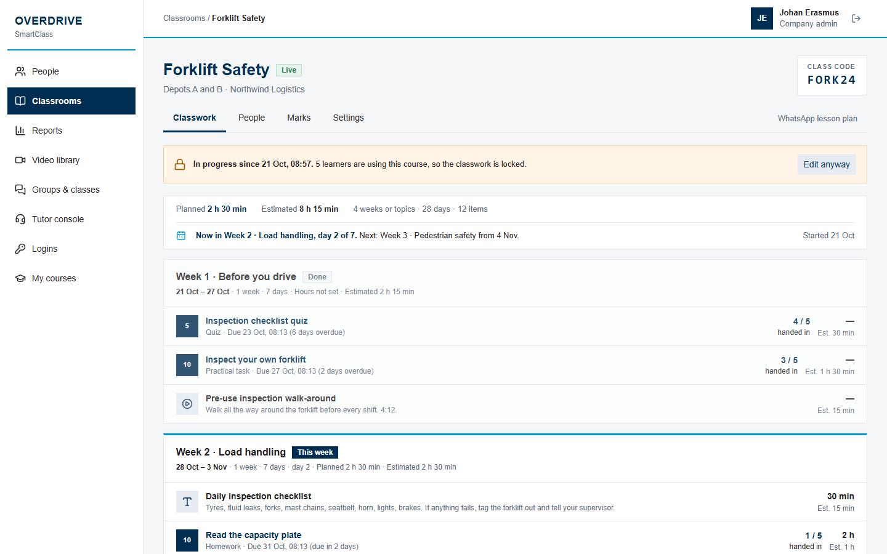Click the Edit anyway button
Image resolution: width=887 pixels, height=554 pixels.
tap(827, 164)
